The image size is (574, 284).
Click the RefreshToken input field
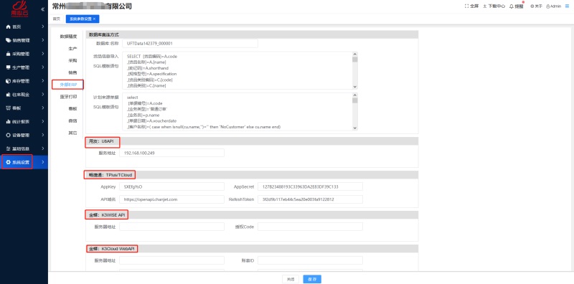pos(310,199)
